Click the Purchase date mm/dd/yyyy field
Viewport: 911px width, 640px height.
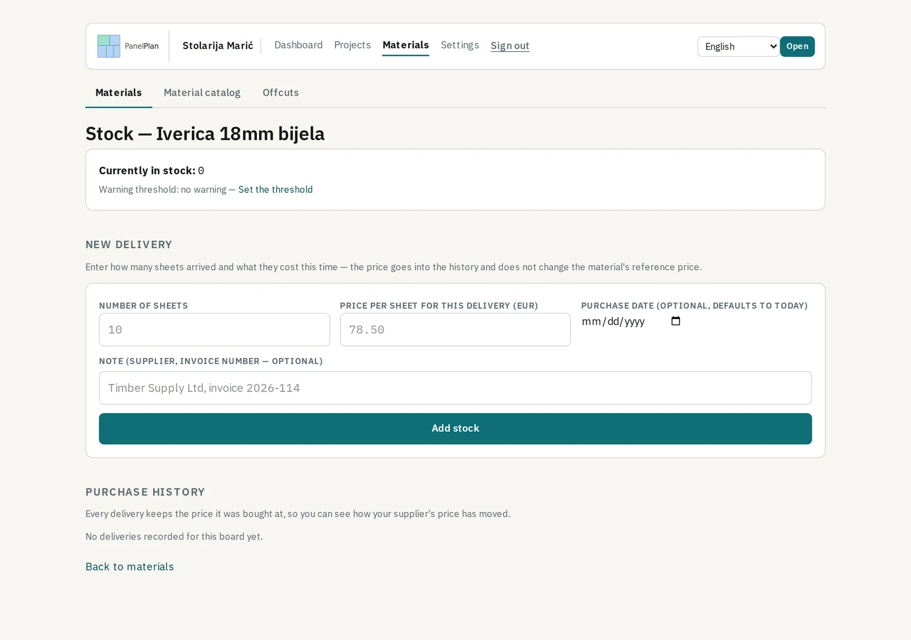pos(631,321)
